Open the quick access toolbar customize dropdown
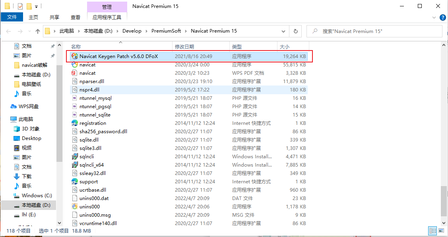 [x=36, y=6]
